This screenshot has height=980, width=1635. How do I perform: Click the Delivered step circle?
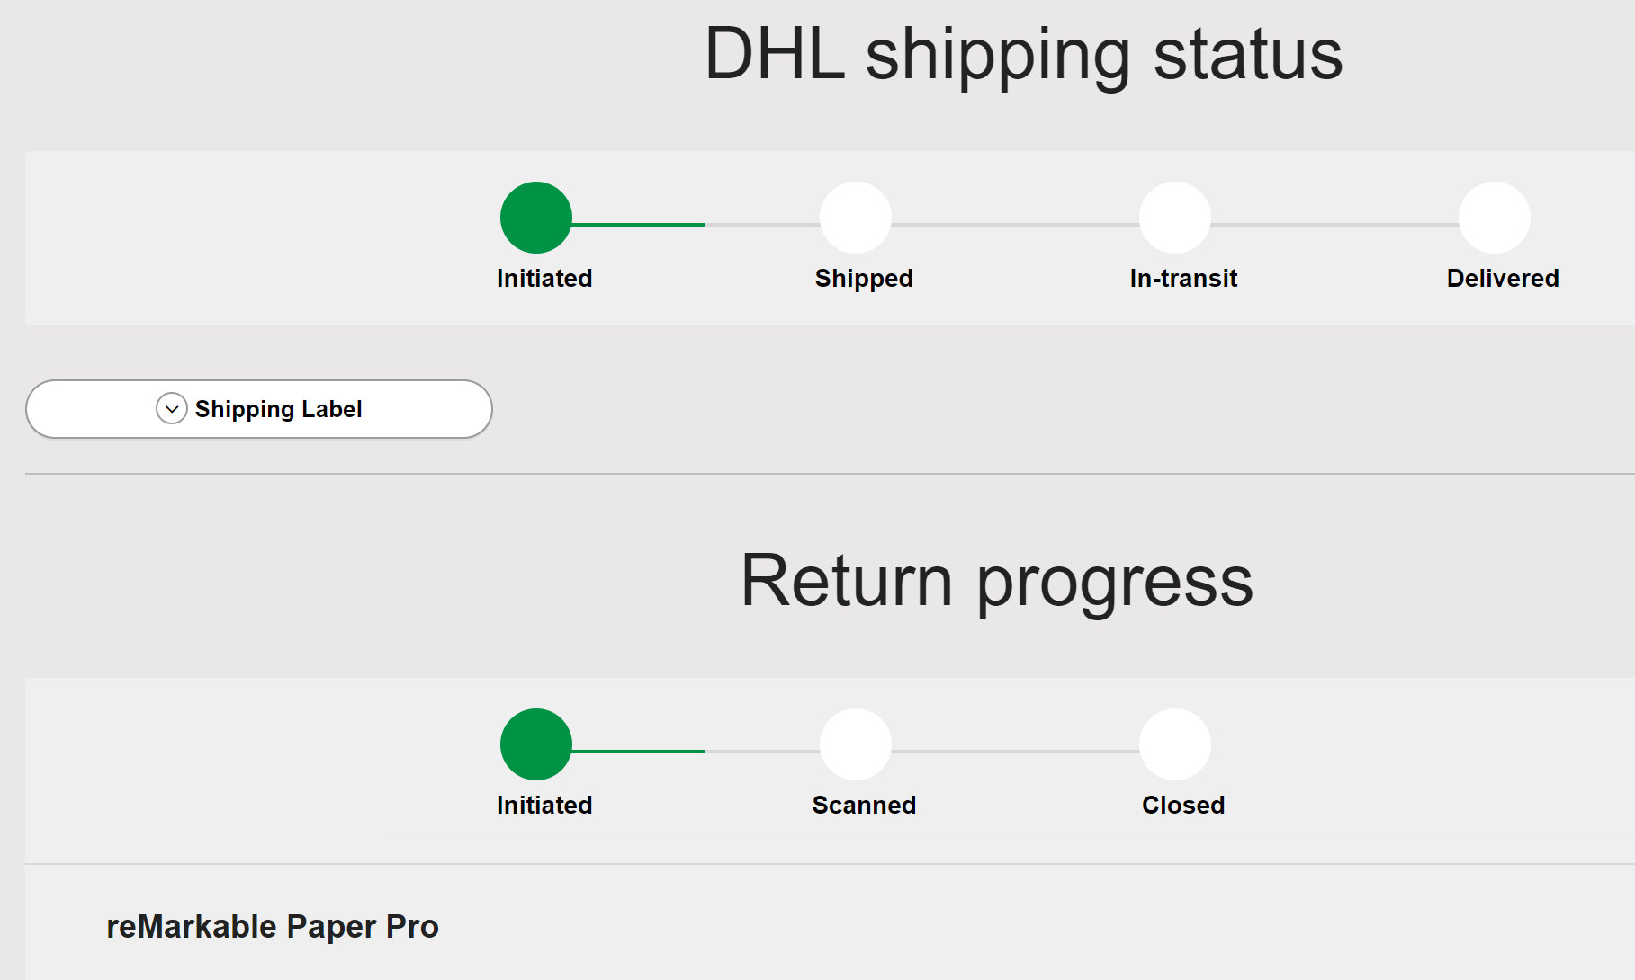point(1495,218)
